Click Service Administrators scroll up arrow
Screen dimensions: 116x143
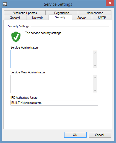pos(95,53)
